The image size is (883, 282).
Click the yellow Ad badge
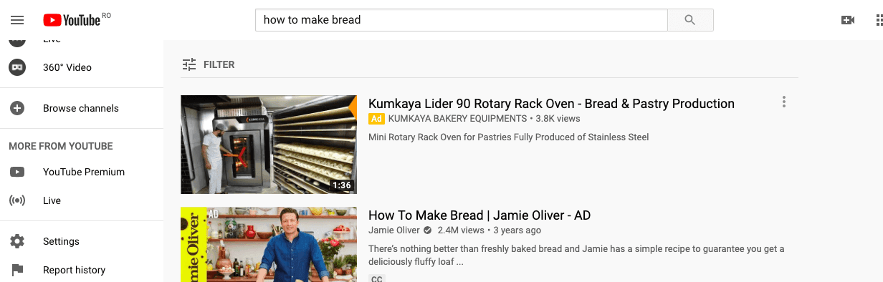coord(376,118)
